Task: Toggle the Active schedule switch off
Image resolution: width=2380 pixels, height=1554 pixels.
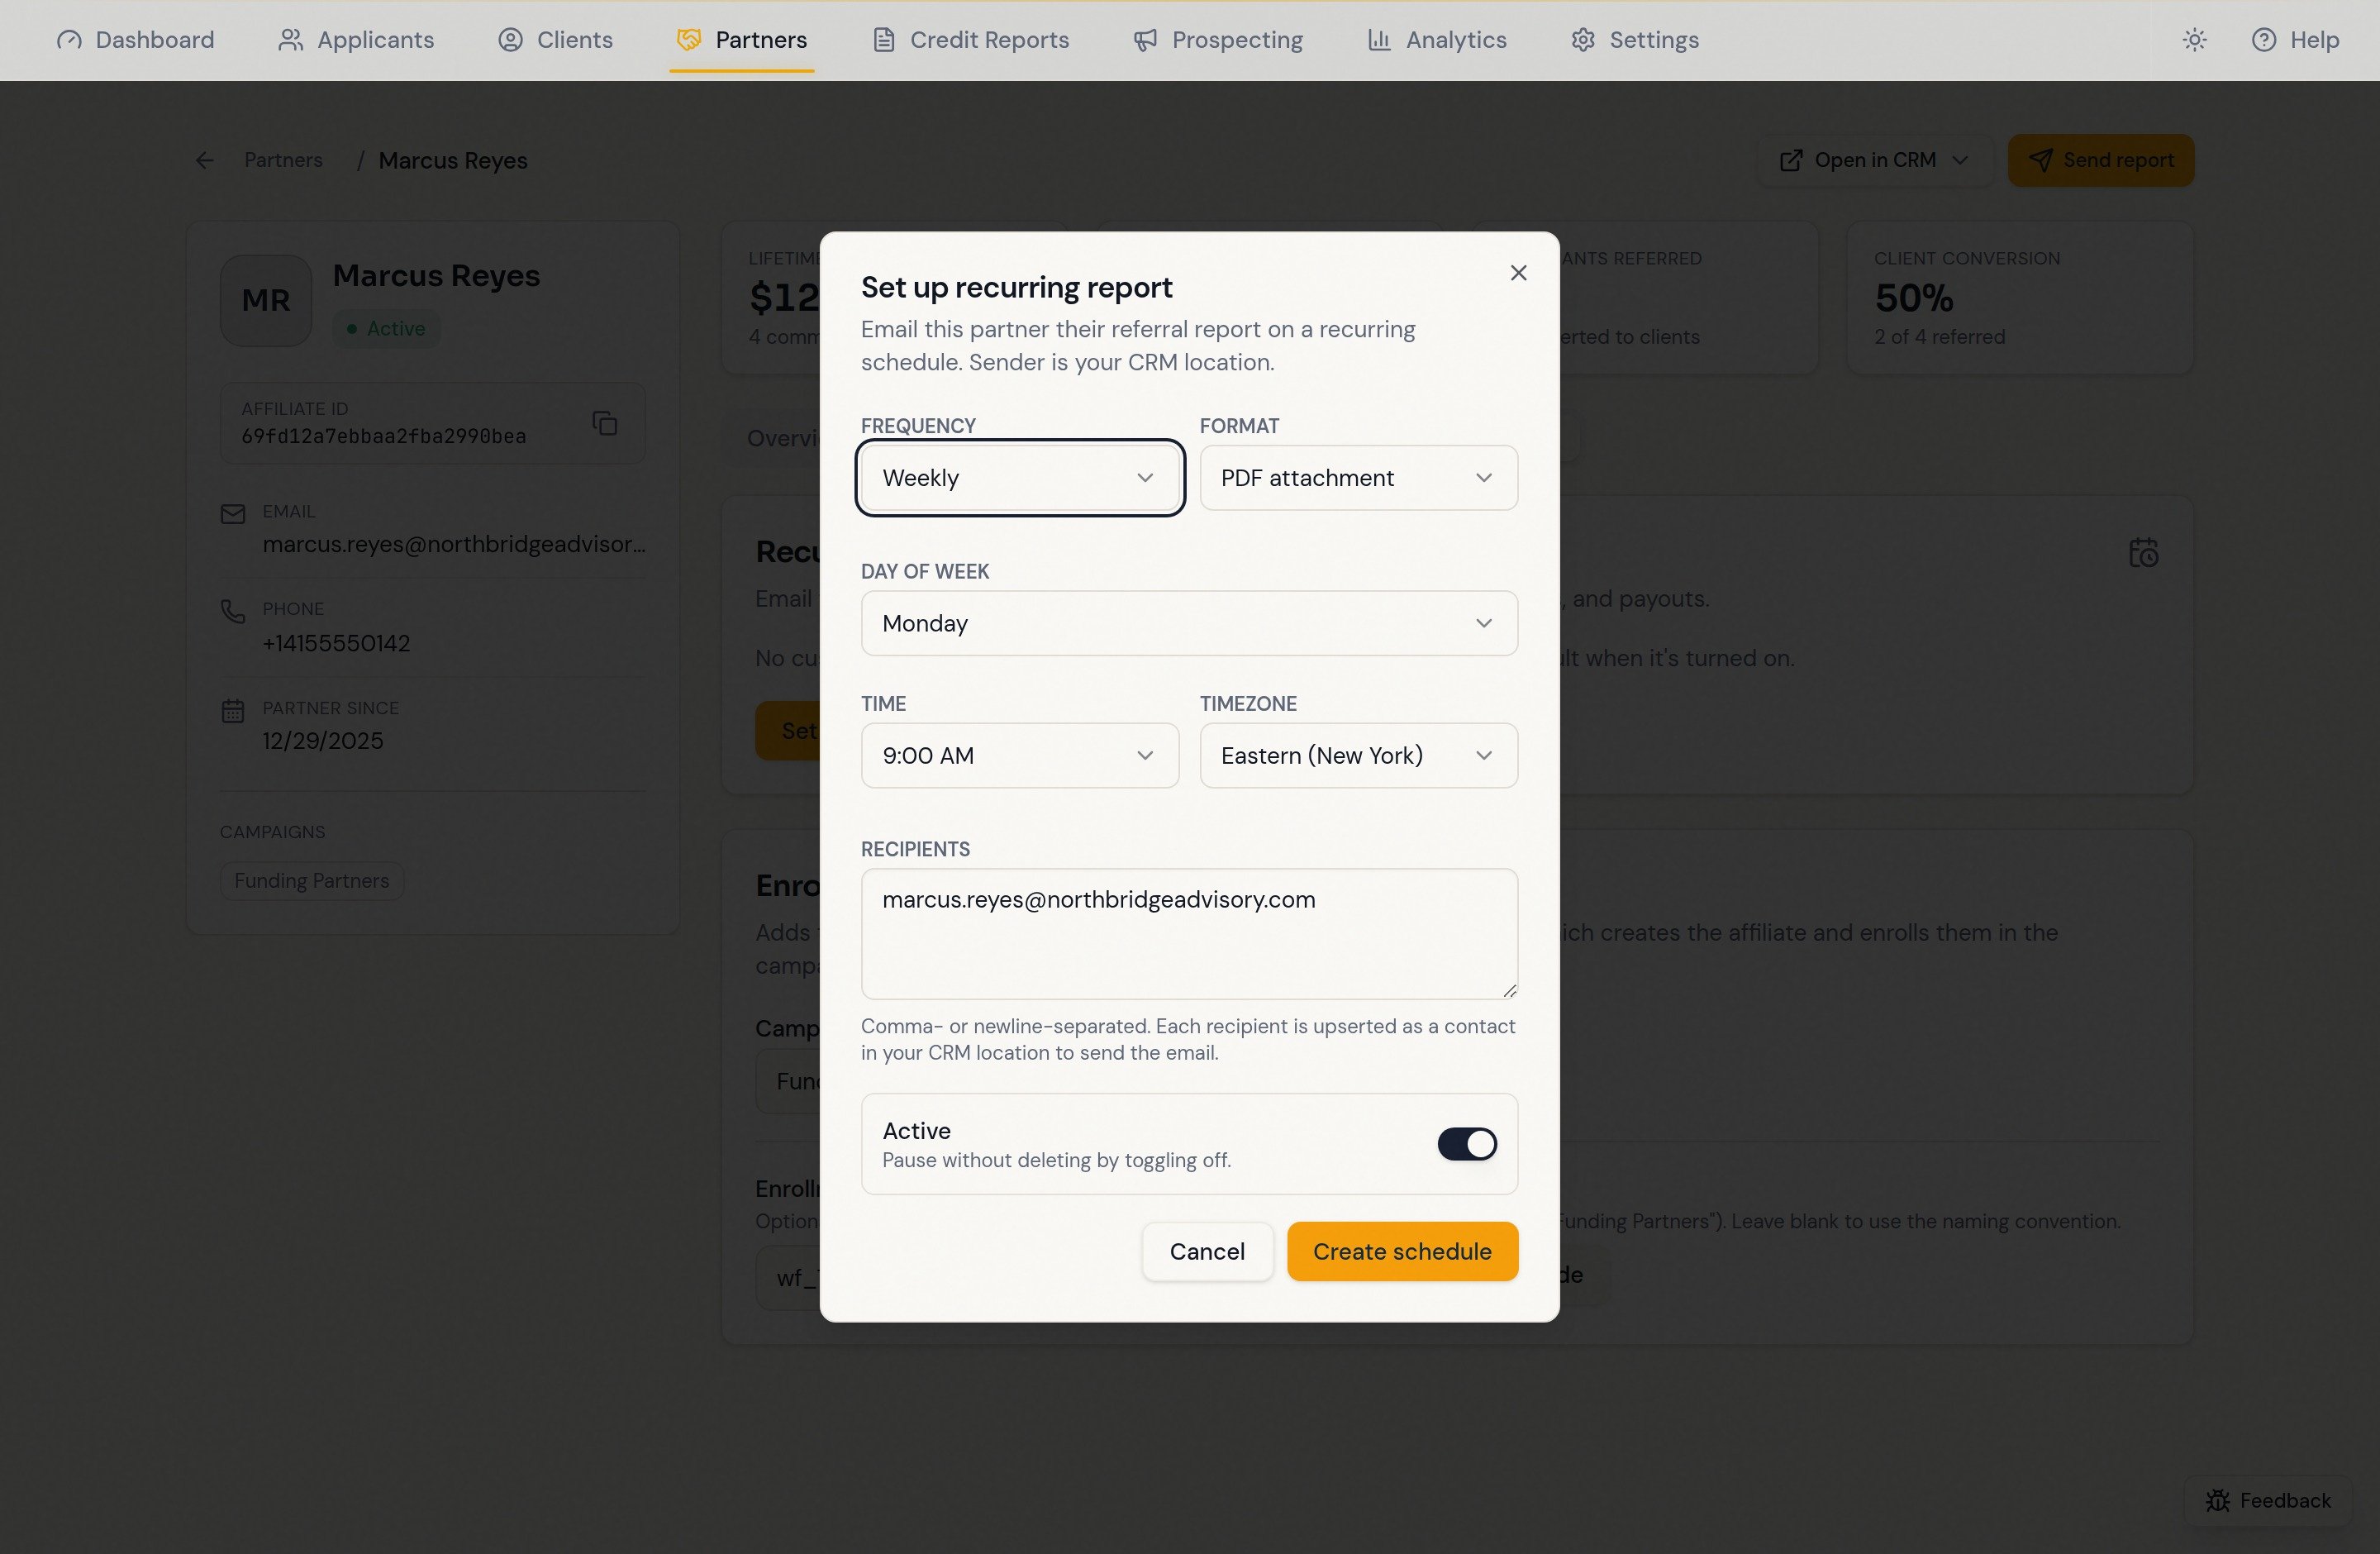Action: pos(1467,1144)
